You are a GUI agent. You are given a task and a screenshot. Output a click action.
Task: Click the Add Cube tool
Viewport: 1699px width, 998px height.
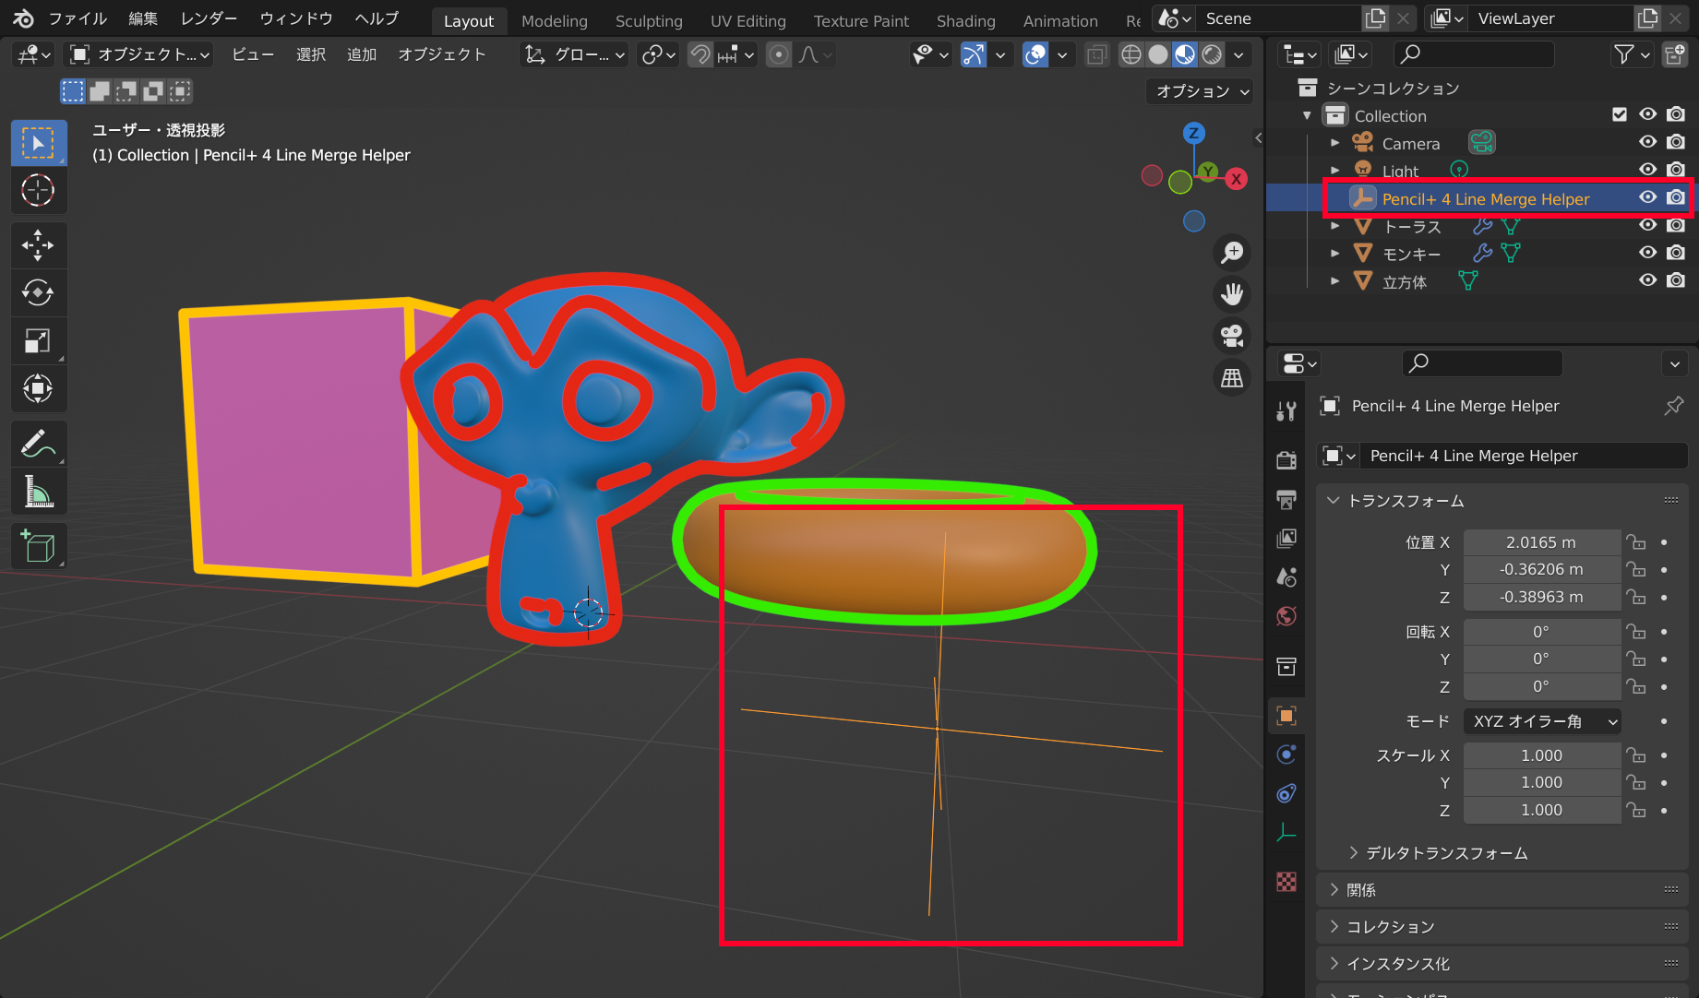tap(38, 547)
